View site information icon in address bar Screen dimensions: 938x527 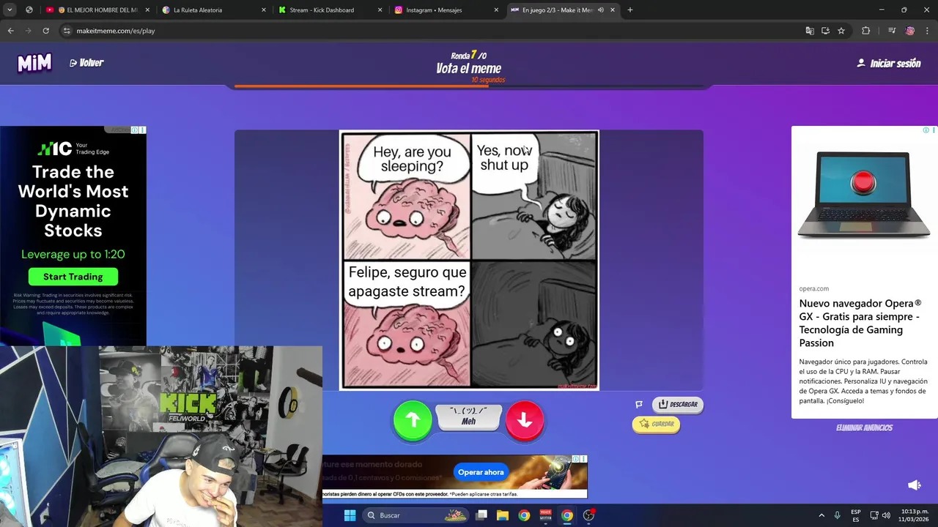[x=67, y=31]
